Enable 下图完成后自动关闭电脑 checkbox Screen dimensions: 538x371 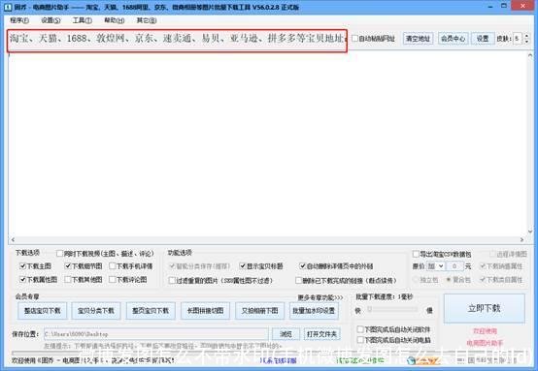click(x=360, y=340)
